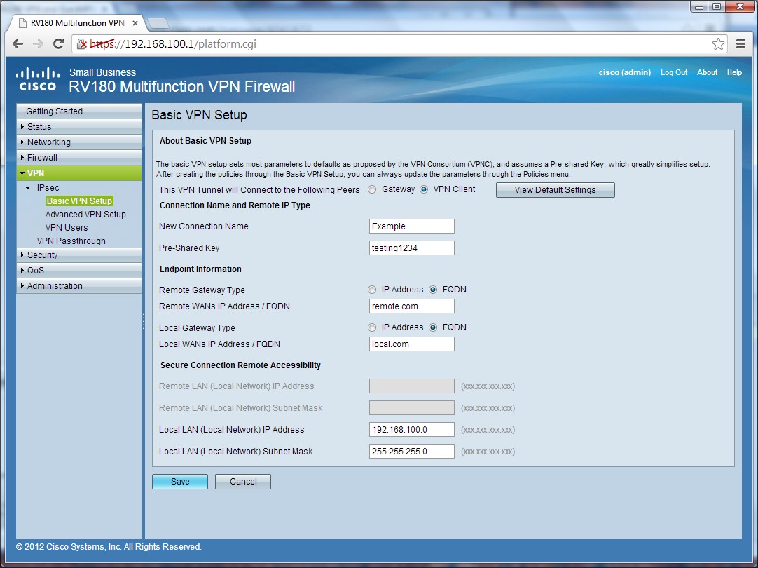Open a new browser tab
Viewport: 758px width, 568px height.
(158, 22)
